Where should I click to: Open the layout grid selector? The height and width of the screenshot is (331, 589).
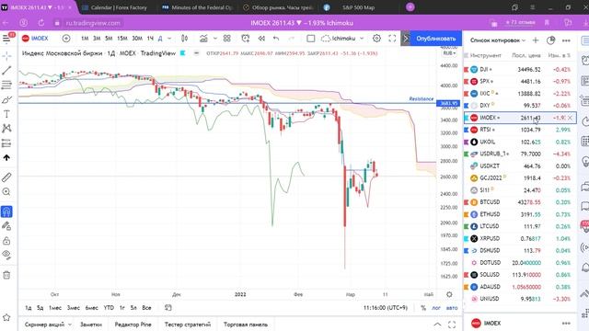pos(227,39)
